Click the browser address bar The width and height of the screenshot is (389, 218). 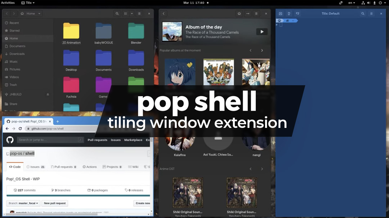[62, 129]
